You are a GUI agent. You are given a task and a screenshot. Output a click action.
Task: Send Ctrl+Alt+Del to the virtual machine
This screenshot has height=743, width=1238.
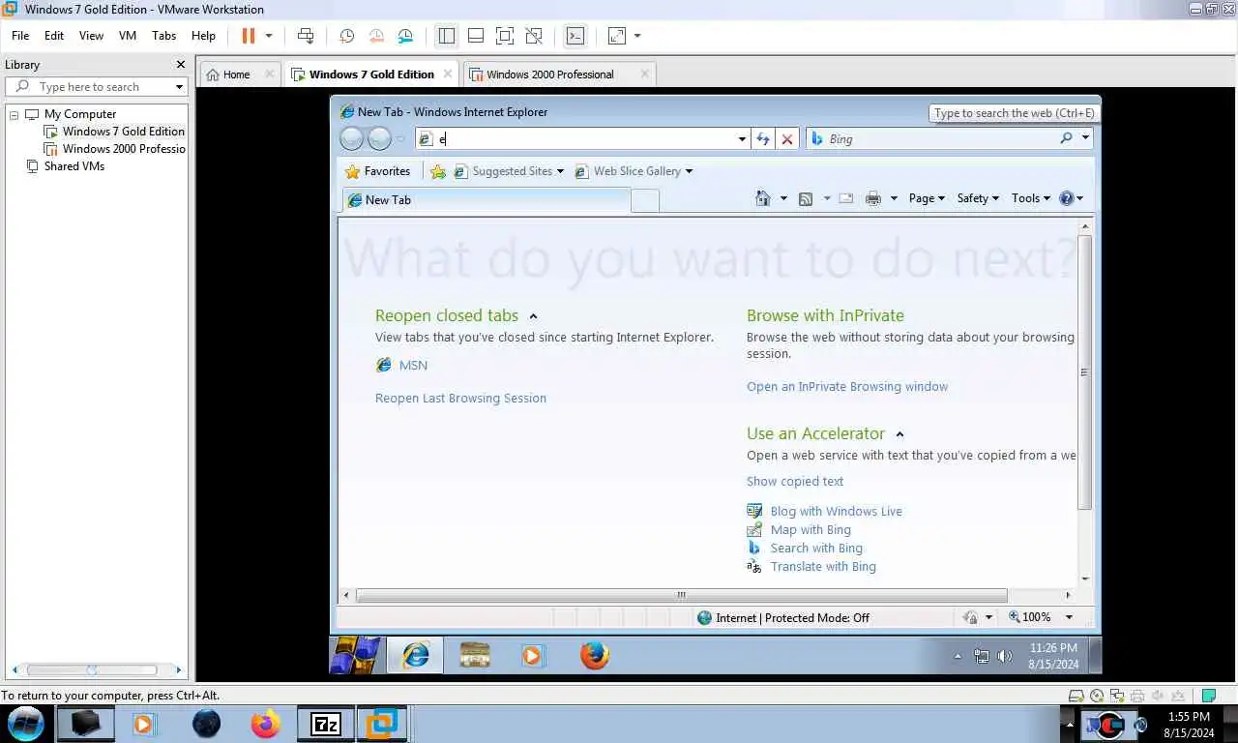[306, 36]
